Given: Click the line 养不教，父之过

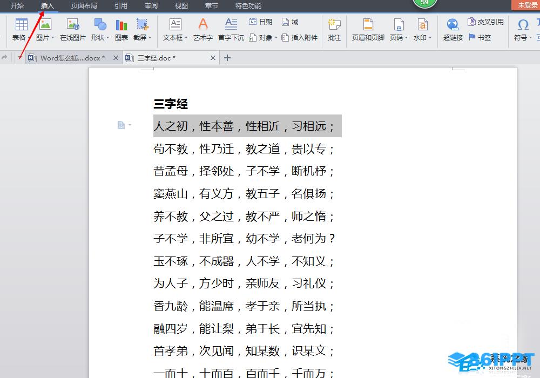Looking at the screenshot, I should click(x=244, y=216).
